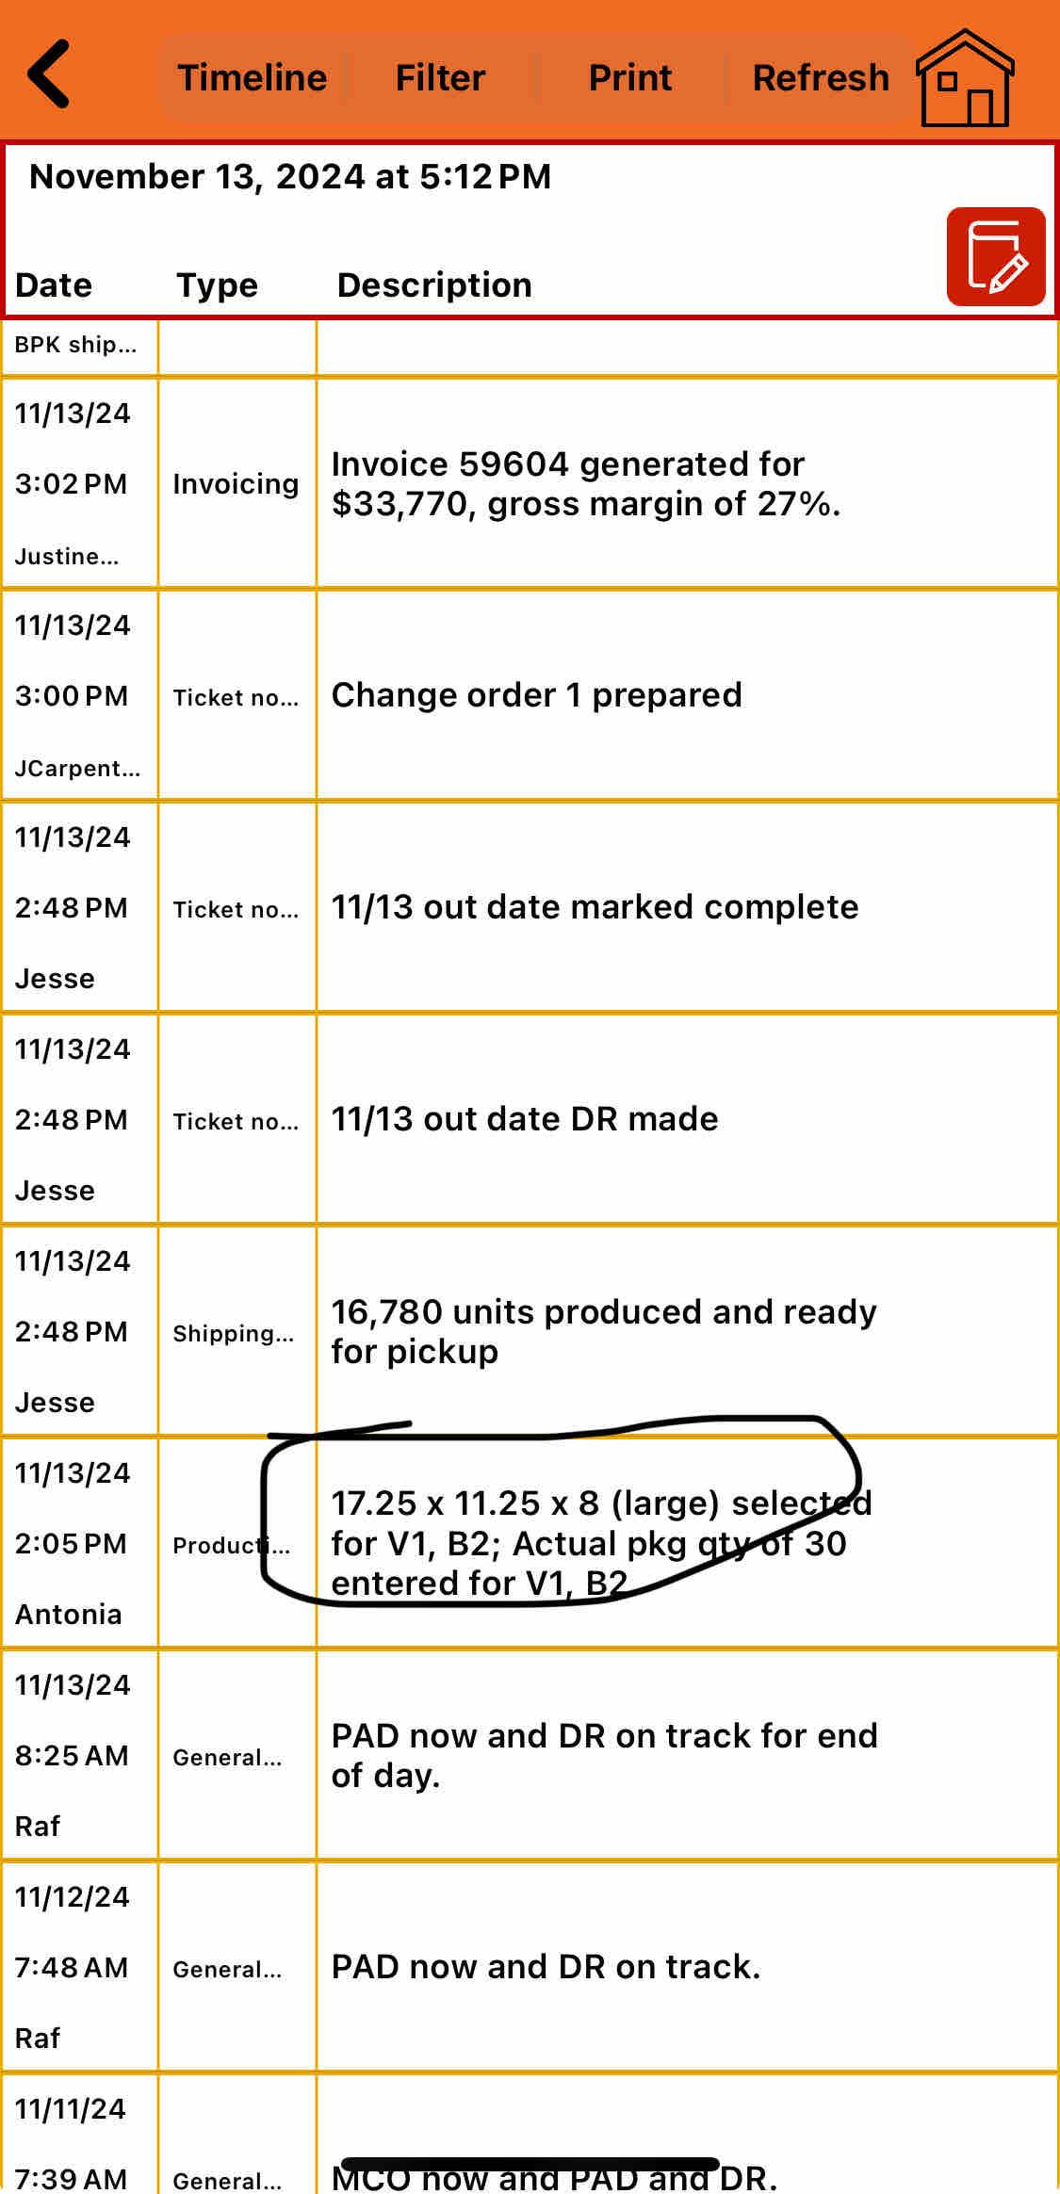The width and height of the screenshot is (1060, 2194).
Task: Click the Type column header
Action: 217,285
